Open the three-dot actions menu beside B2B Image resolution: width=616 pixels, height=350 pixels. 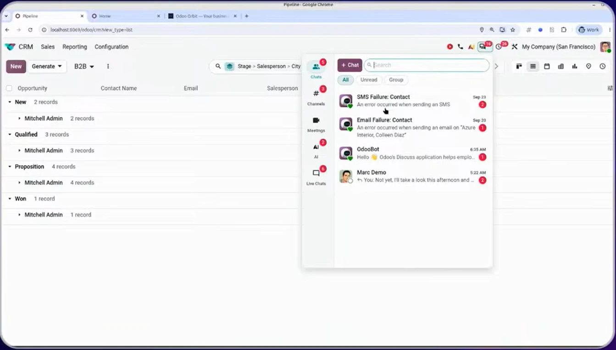click(108, 66)
